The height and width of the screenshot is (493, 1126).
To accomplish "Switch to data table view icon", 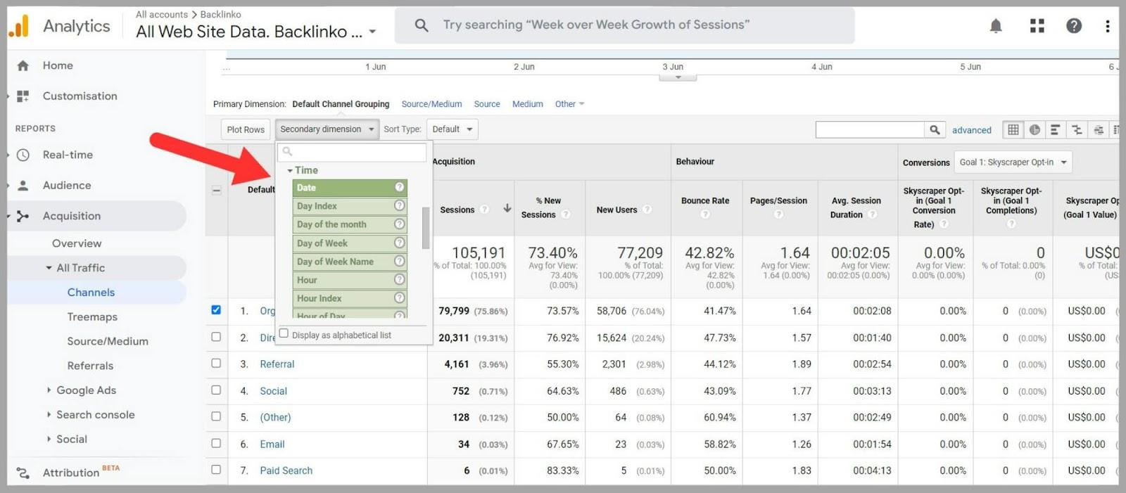I will click(1013, 129).
